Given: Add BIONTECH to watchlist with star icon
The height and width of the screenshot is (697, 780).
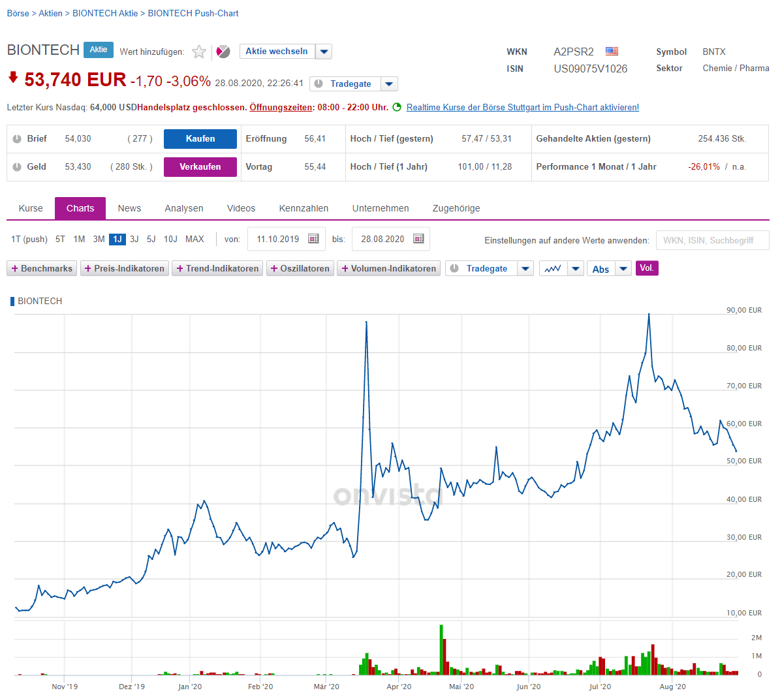Looking at the screenshot, I should [x=199, y=52].
